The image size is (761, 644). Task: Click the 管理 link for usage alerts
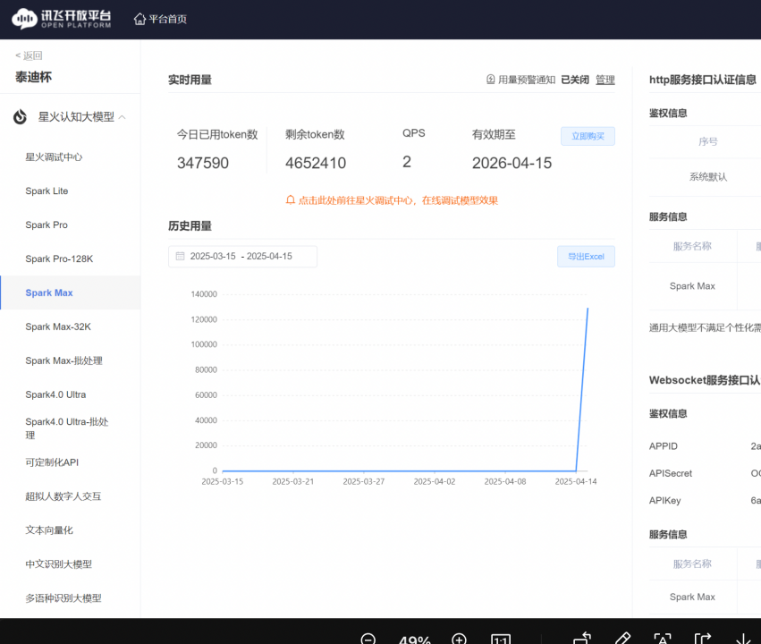pyautogui.click(x=605, y=80)
